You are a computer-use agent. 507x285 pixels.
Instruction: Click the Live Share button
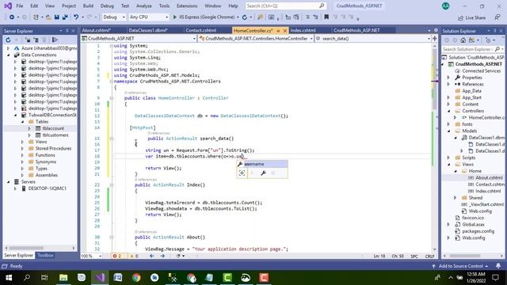[x=472, y=17]
